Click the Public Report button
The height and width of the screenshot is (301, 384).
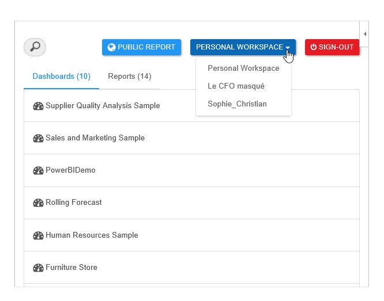click(x=141, y=47)
